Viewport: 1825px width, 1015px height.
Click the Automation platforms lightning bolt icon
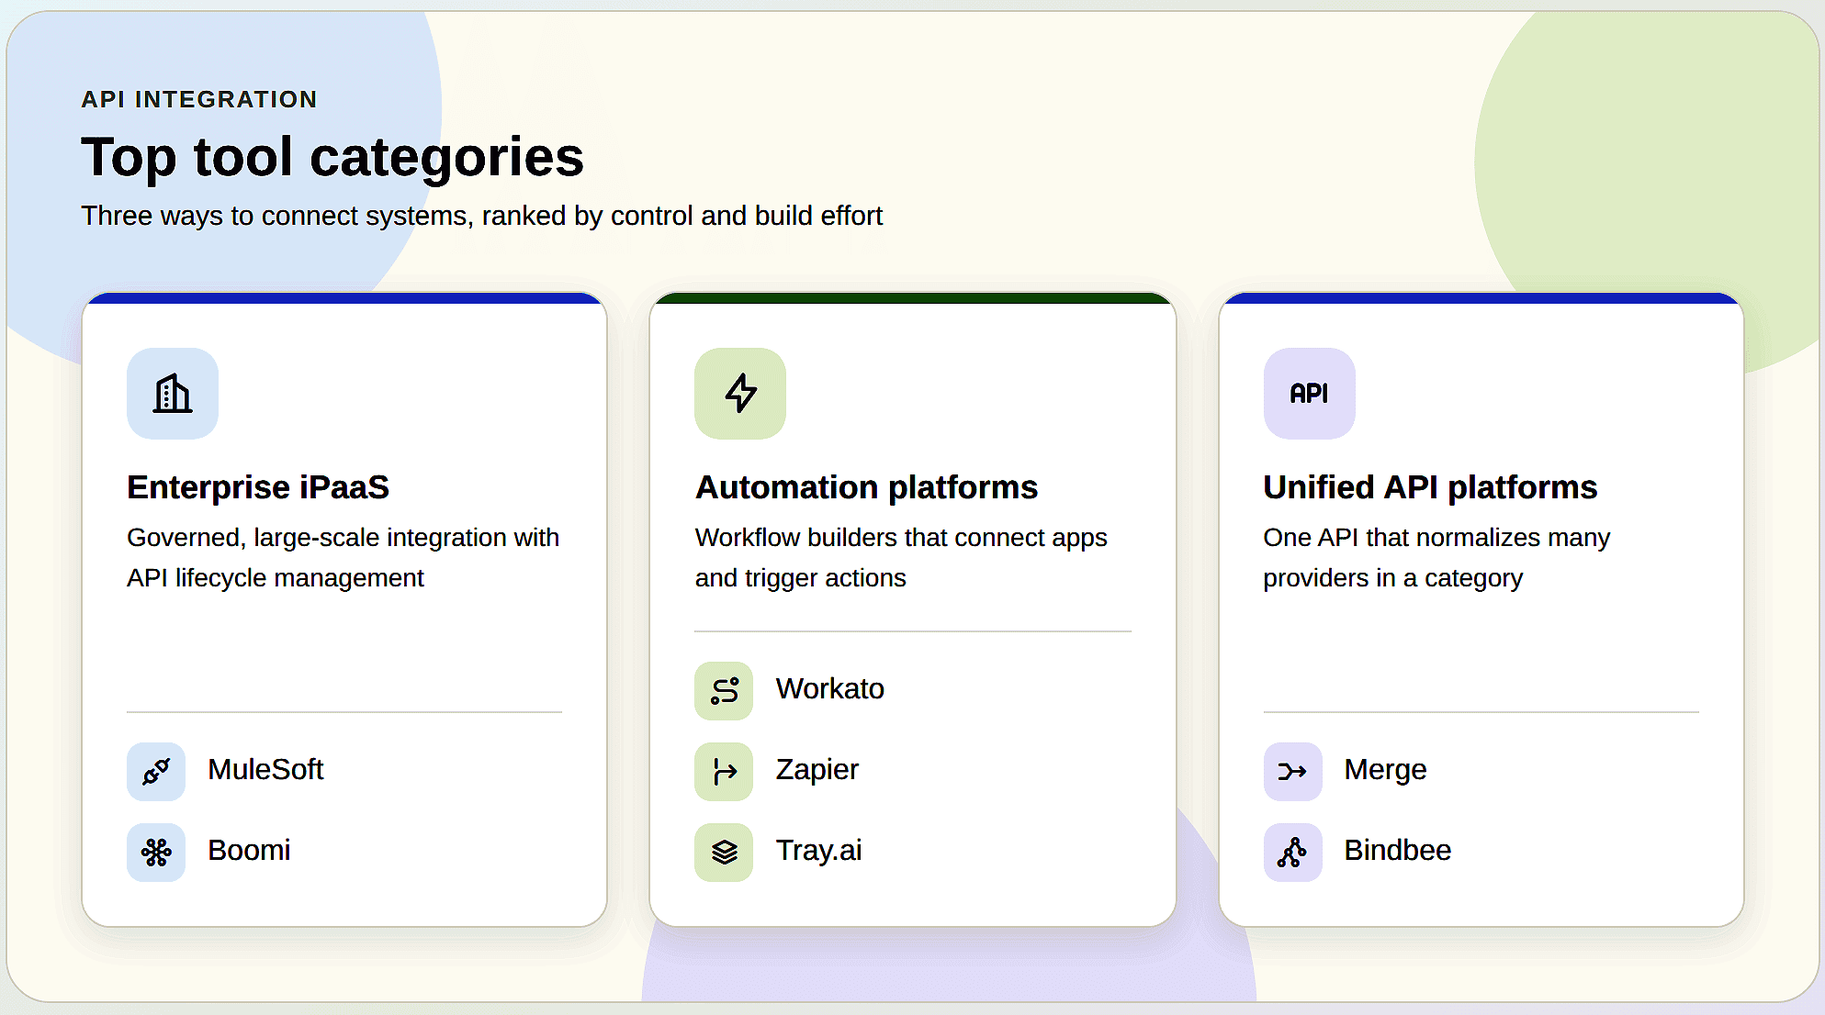(x=740, y=394)
